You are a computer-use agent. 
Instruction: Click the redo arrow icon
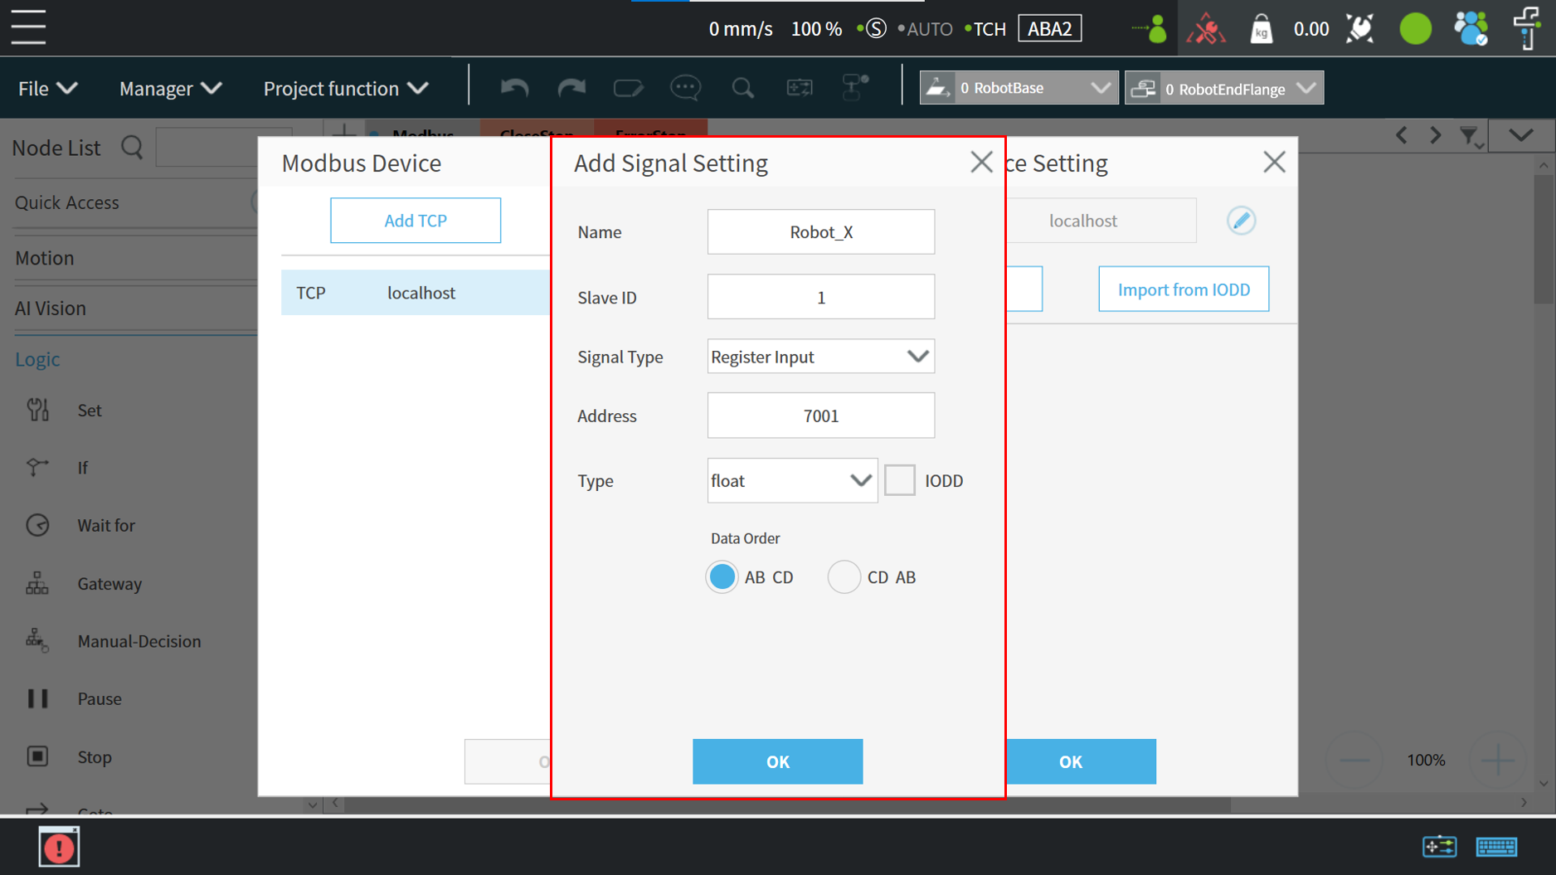(571, 88)
